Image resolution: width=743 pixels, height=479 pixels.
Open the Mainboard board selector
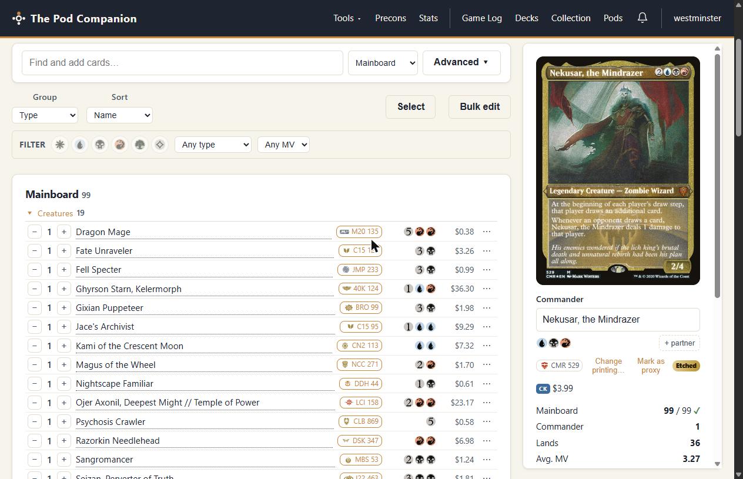[x=383, y=63]
